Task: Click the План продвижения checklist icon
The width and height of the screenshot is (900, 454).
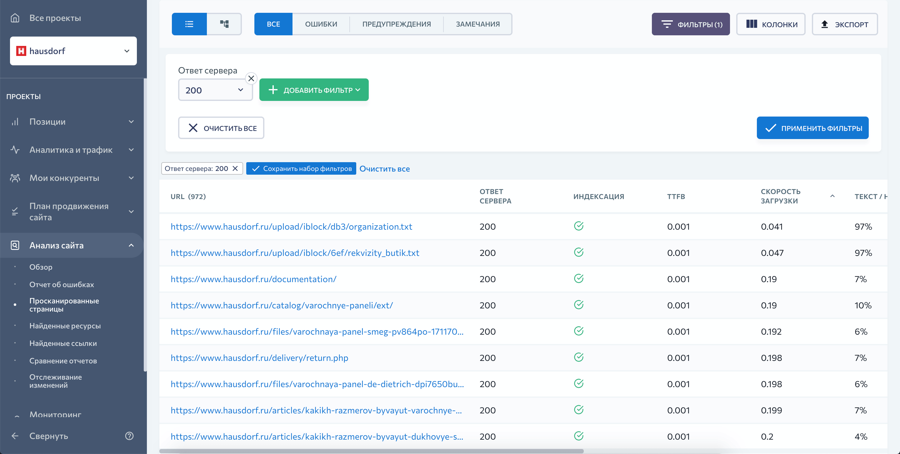Action: 15,212
